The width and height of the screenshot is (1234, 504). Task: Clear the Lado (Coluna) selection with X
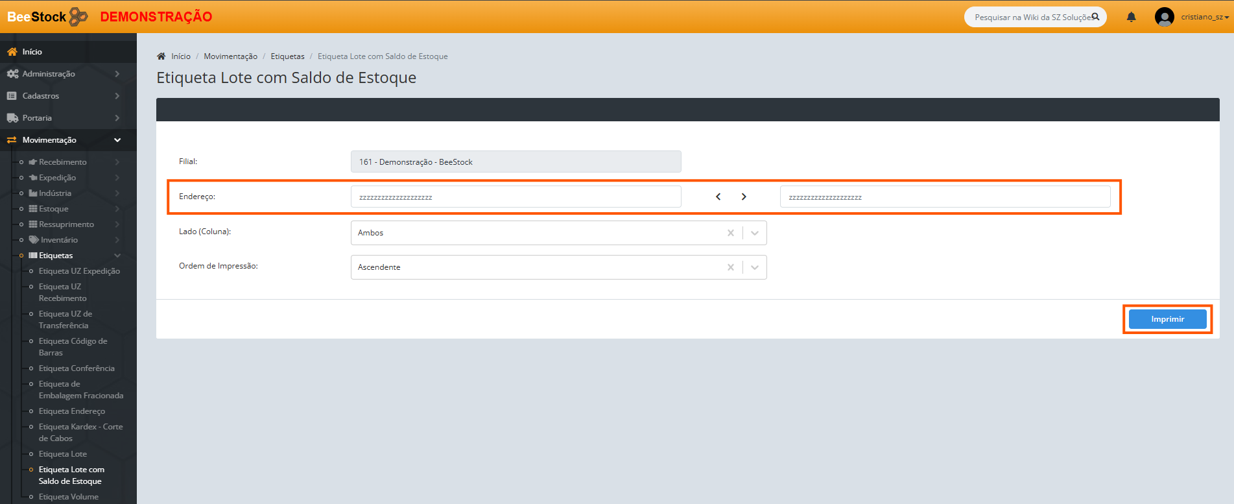[x=730, y=233]
